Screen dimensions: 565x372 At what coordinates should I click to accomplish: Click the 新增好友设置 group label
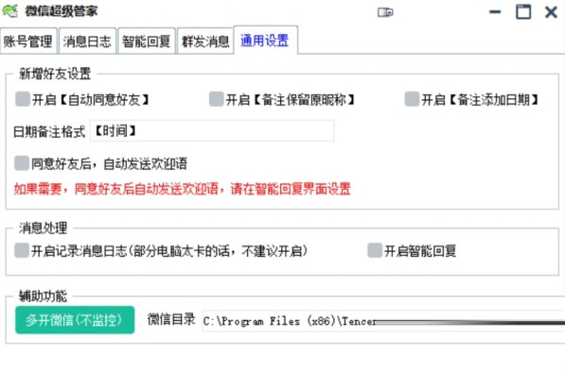(x=55, y=74)
